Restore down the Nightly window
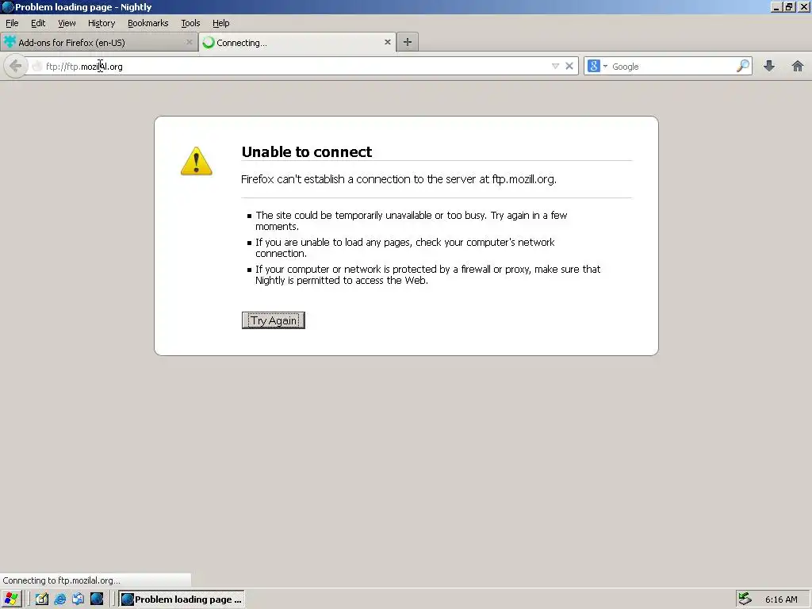This screenshot has width=812, height=609. coord(789,6)
